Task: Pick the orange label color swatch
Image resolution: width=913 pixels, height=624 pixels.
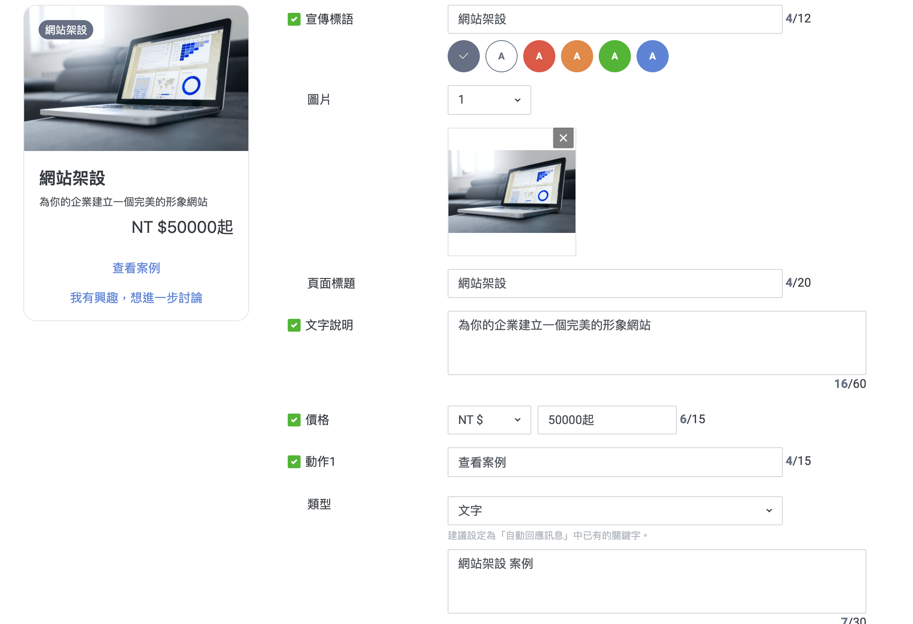Action: pos(577,56)
